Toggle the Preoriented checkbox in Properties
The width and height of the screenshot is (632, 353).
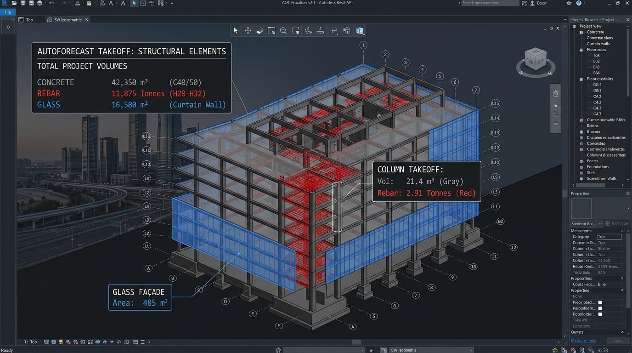(600, 302)
